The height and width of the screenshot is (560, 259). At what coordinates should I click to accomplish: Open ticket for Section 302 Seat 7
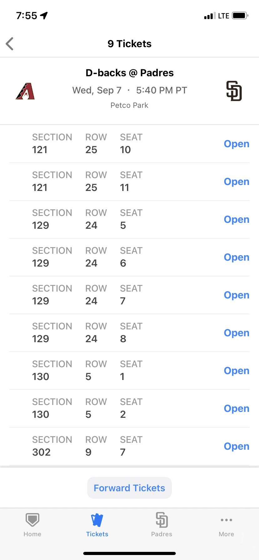tap(236, 446)
